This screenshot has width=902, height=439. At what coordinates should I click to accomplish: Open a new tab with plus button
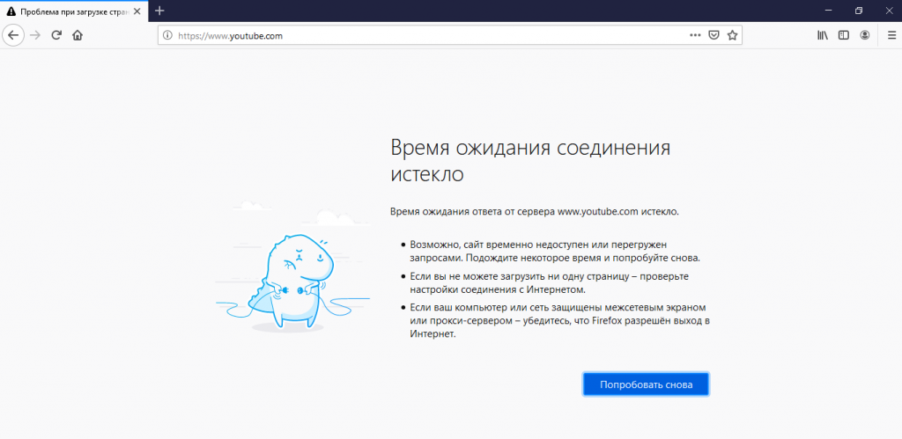(x=159, y=11)
